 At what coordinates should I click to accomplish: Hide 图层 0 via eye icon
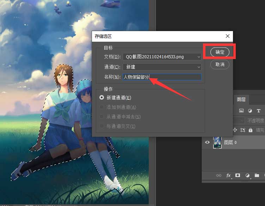pyautogui.click(x=207, y=142)
